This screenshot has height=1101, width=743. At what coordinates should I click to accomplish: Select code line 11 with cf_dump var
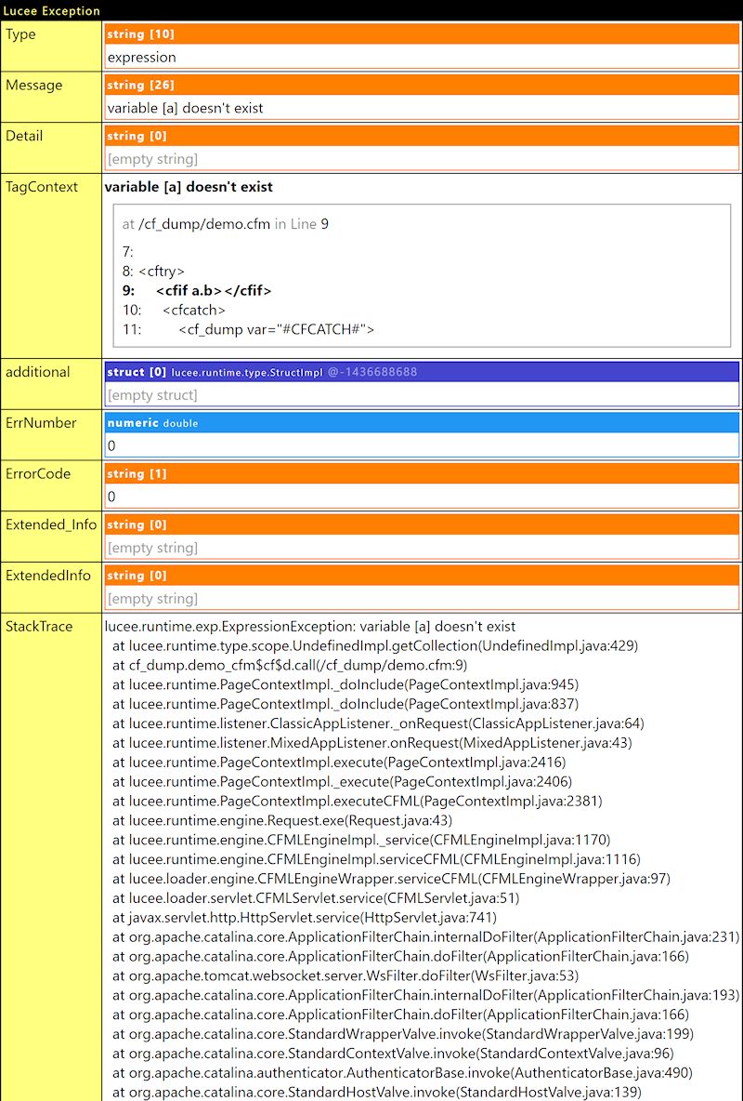tap(248, 329)
